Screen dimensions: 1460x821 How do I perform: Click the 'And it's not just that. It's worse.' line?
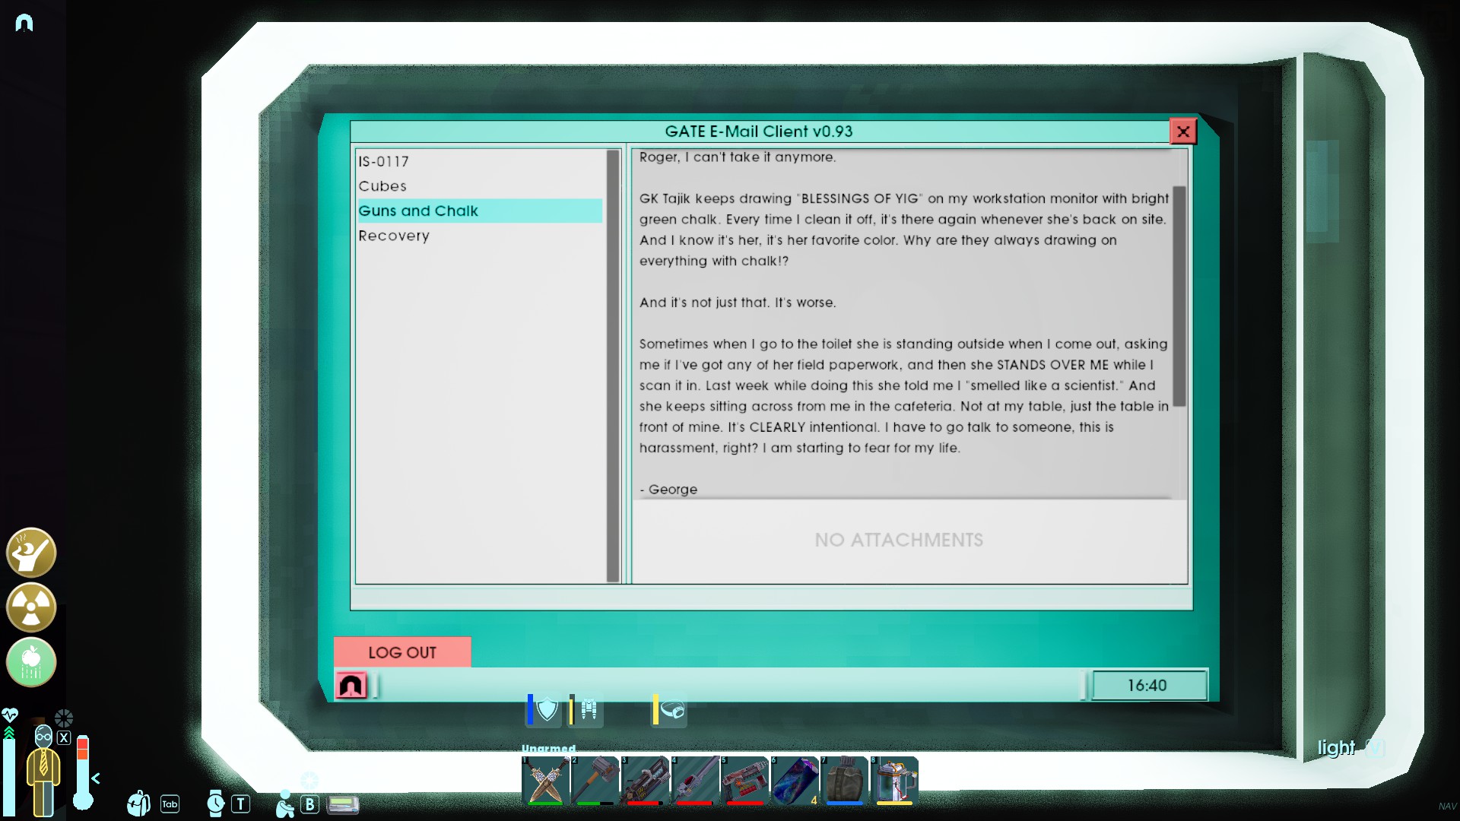tap(738, 303)
